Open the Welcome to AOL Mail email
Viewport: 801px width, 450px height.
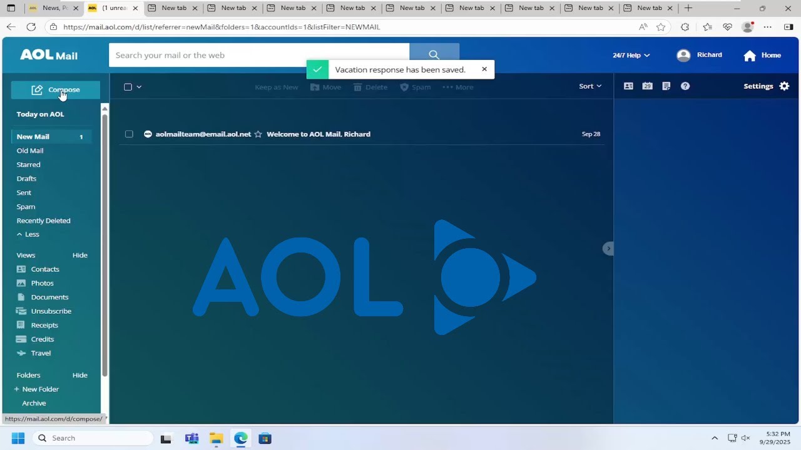(x=319, y=134)
